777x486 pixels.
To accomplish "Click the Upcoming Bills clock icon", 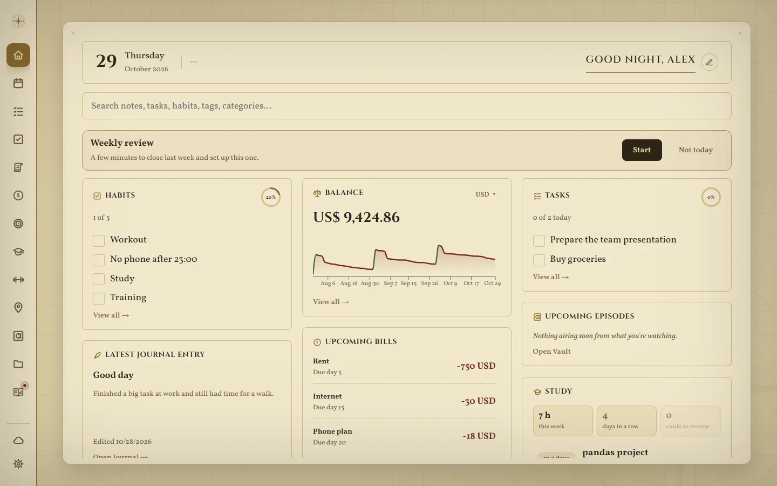I will (317, 342).
